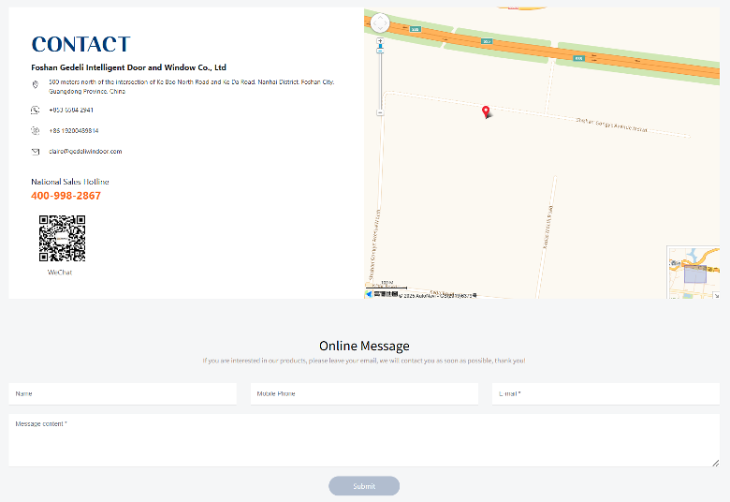
Task: Focus the Mobile Phone input field
Action: click(364, 394)
